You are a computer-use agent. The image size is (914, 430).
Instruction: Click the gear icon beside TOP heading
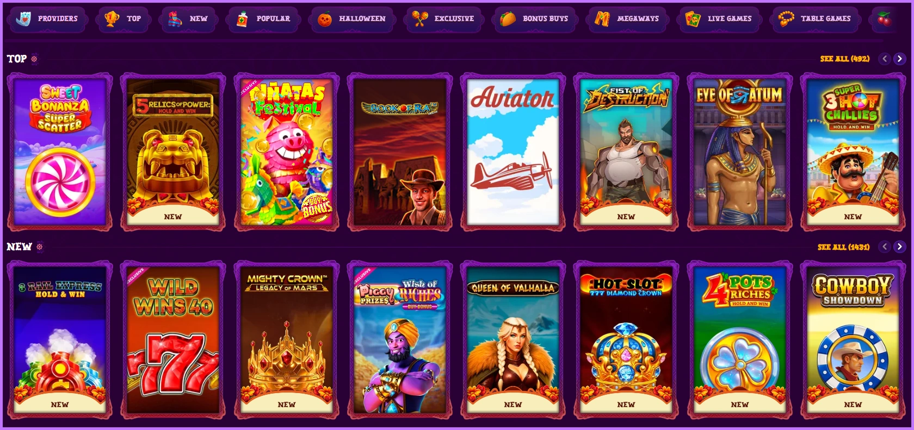tap(34, 59)
